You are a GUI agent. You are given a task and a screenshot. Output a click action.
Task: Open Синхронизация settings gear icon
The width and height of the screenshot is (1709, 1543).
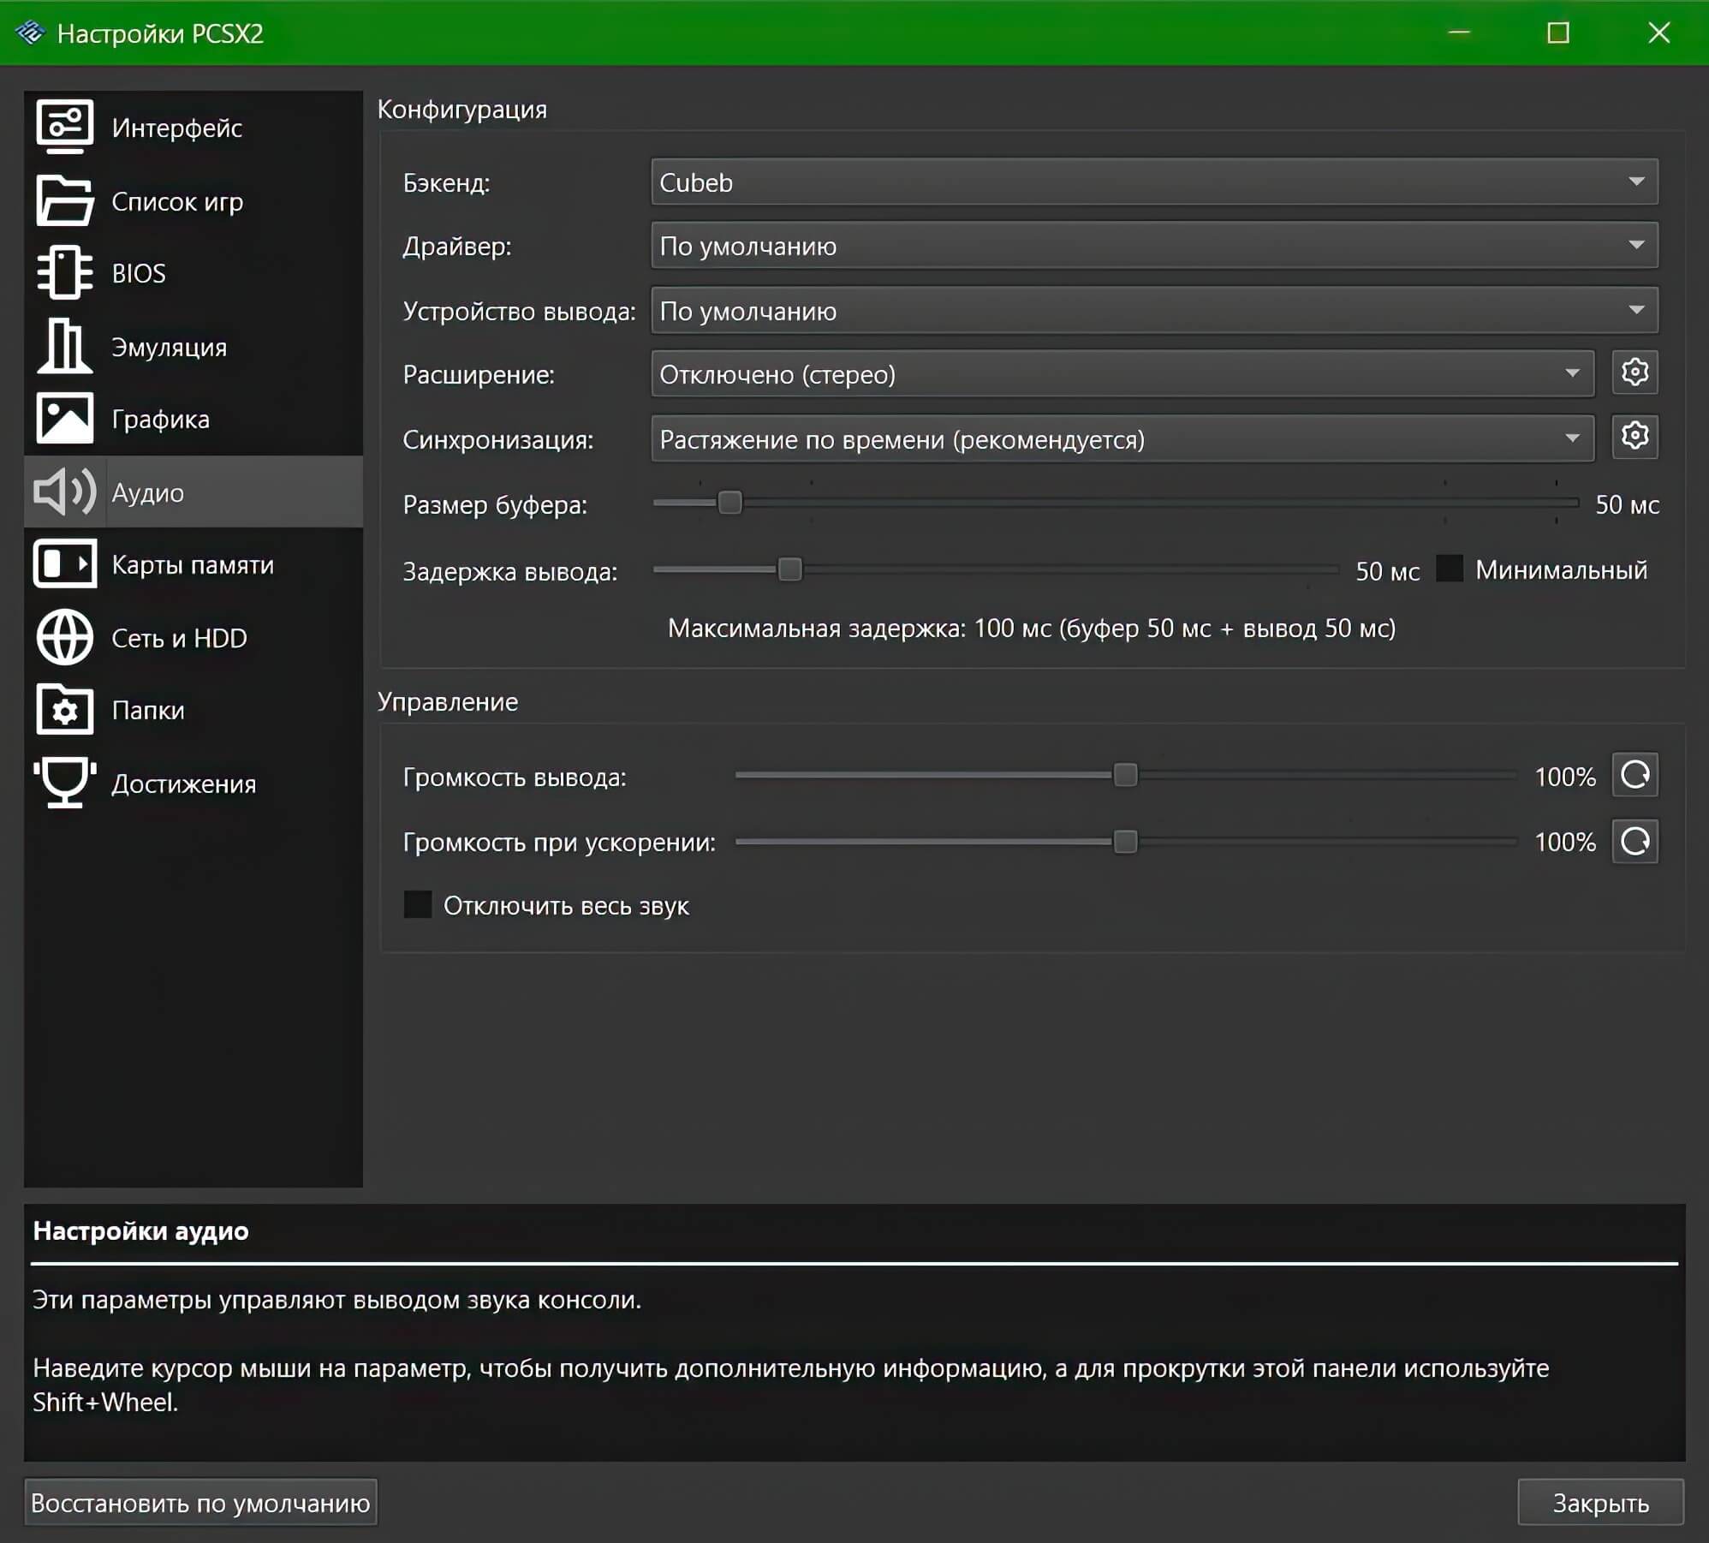[x=1635, y=437]
